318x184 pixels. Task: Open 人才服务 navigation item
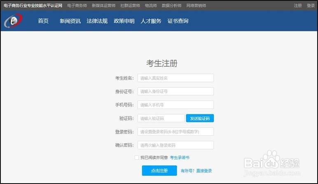click(151, 21)
